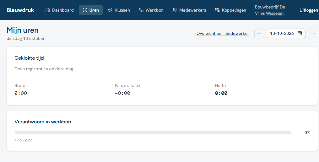
Task: Open the Werkbon navigation item
Action: [151, 10]
